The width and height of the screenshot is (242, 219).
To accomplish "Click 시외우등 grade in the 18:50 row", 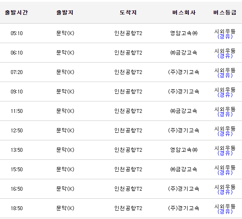I will [x=225, y=207].
